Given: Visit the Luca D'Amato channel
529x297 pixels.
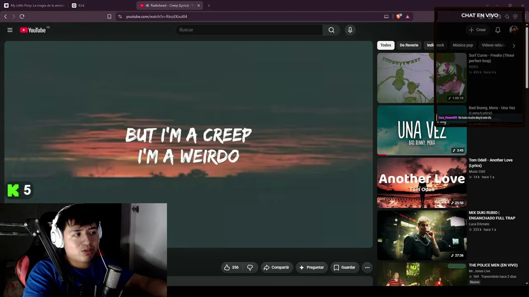Looking at the screenshot, I should pos(479,224).
